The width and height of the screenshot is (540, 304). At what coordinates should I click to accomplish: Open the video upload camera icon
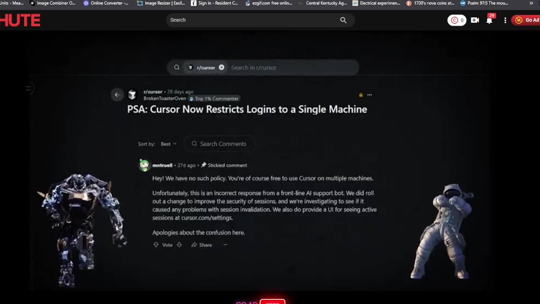(x=475, y=20)
